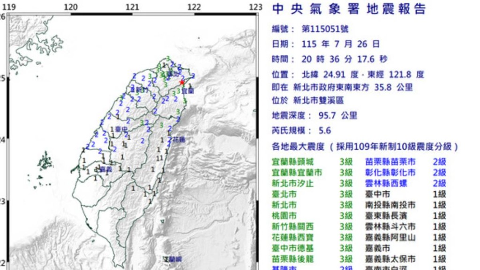The image size is (480, 270).
Task: Select the 新北市汐止 entry
Action: coord(312,183)
